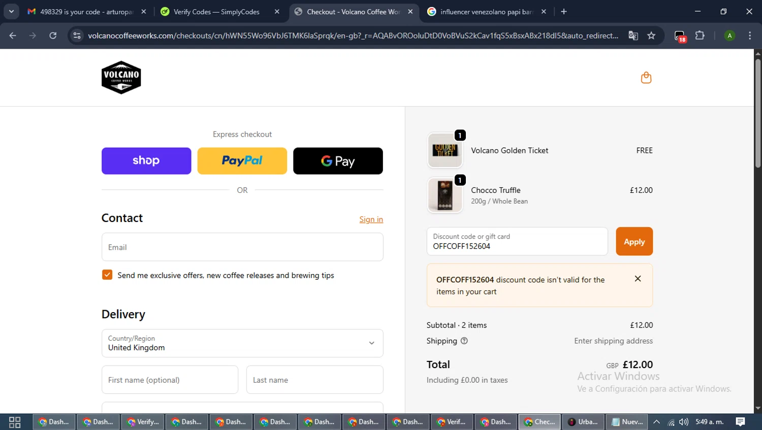
Task: Click the page vertical scrollbar thumb
Action: coord(757,113)
